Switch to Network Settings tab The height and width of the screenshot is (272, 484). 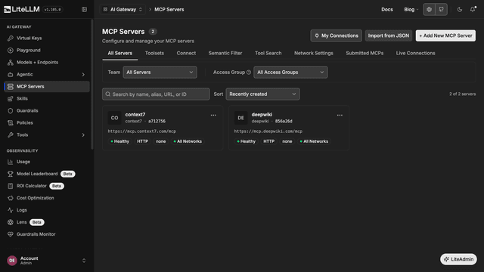pyautogui.click(x=313, y=54)
